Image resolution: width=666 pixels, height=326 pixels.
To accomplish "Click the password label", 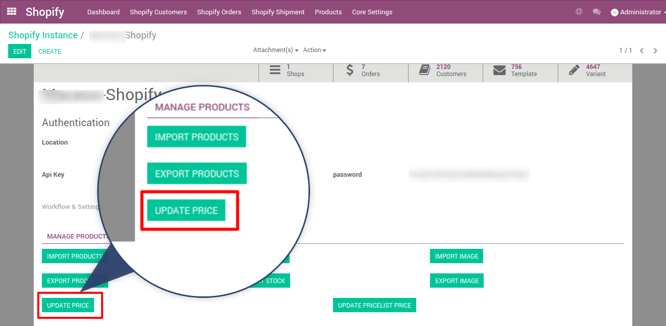I will click(x=347, y=175).
